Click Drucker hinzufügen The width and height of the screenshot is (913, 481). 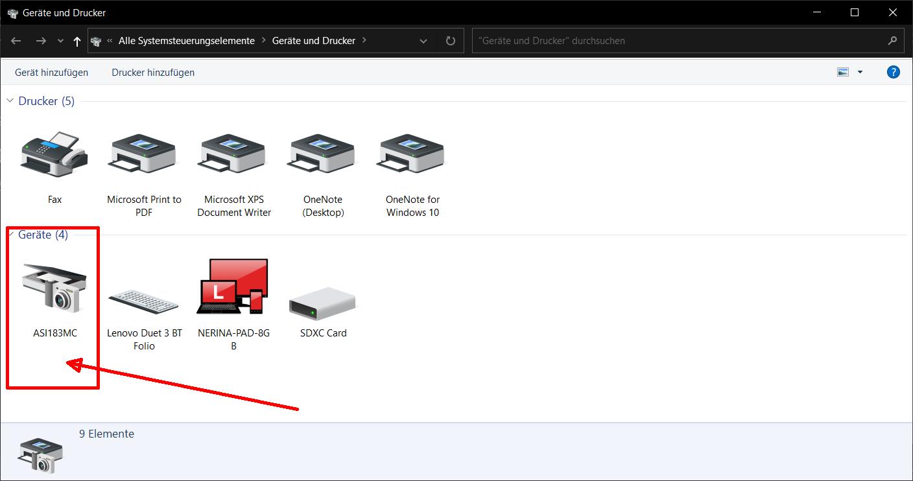click(153, 73)
